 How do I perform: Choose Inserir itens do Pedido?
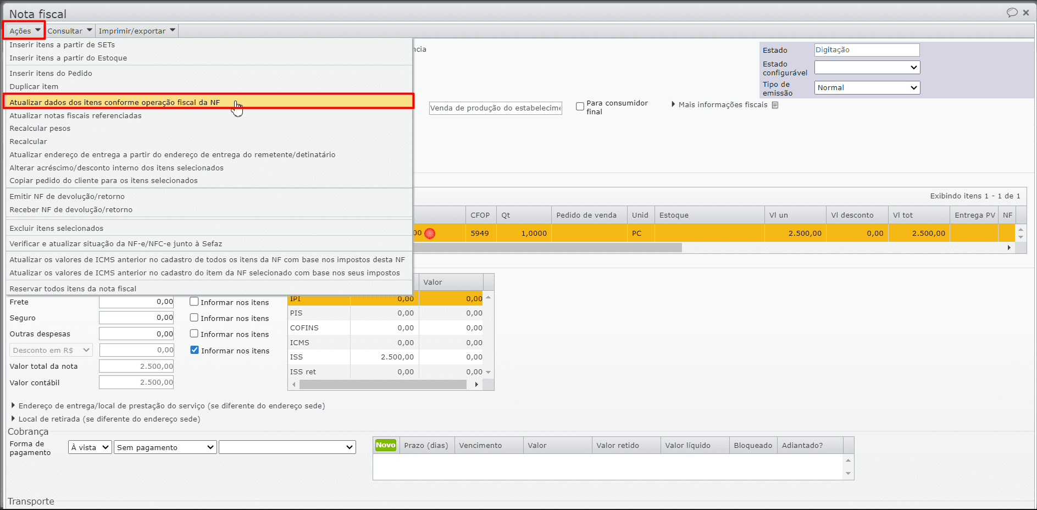[209, 74]
